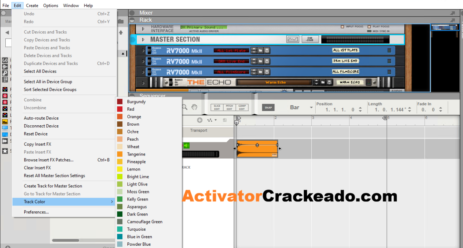
Task: Enable the Play Focus checkbox
Action: point(369,27)
